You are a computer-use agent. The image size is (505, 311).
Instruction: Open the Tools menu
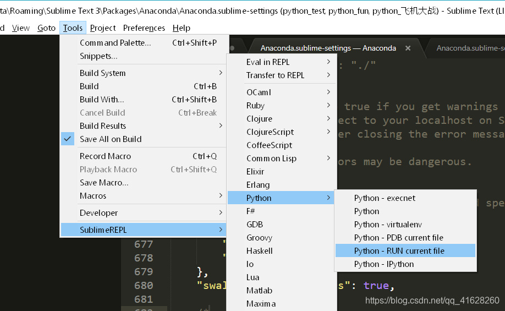[x=73, y=28]
